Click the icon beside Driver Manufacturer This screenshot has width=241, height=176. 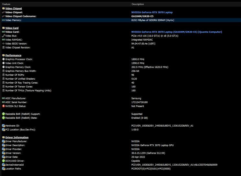[3, 141]
